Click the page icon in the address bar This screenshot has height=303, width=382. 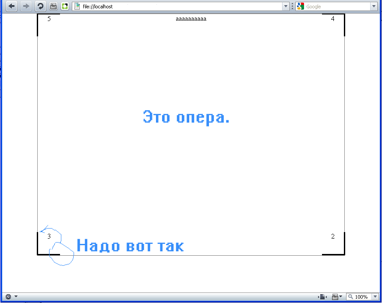77,6
